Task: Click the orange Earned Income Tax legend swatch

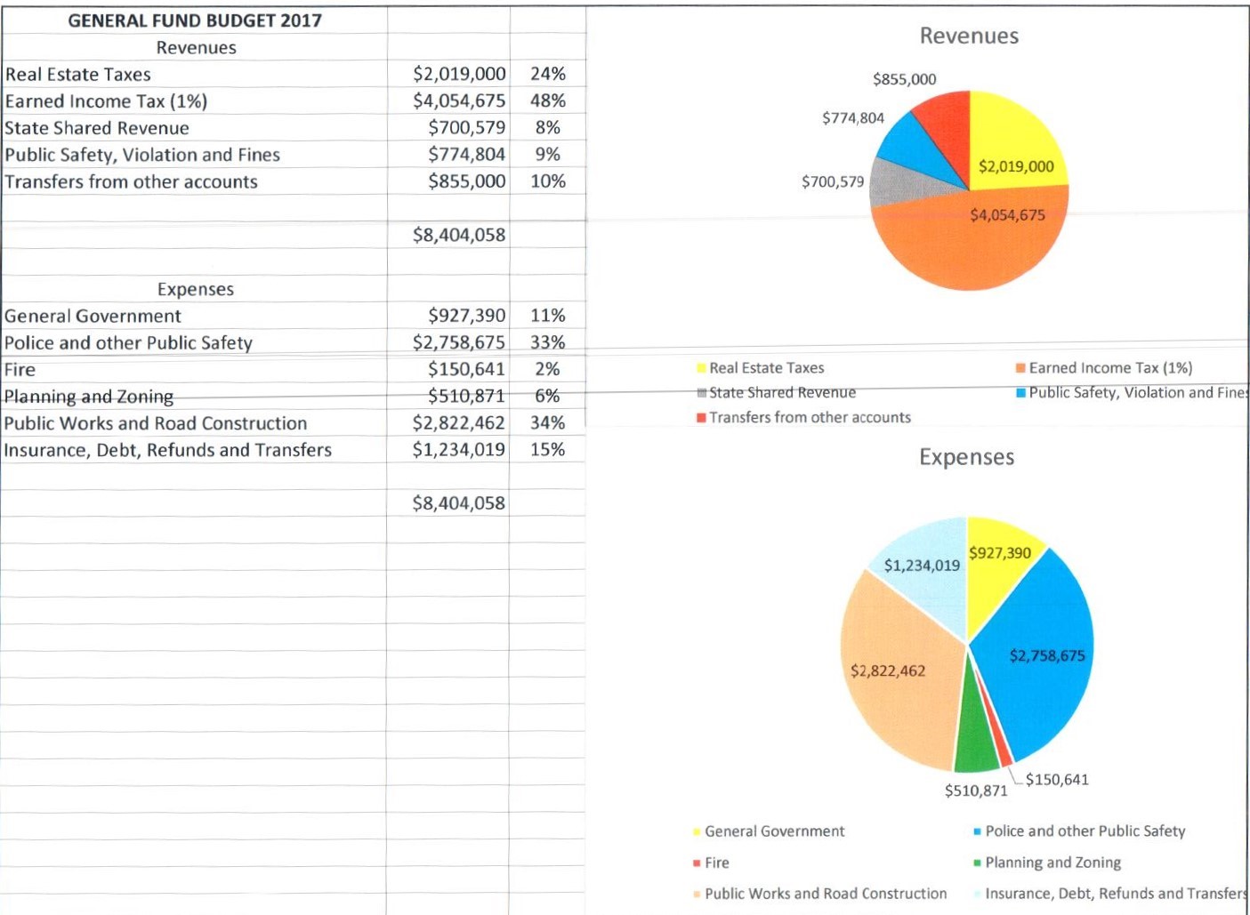Action: point(1020,368)
